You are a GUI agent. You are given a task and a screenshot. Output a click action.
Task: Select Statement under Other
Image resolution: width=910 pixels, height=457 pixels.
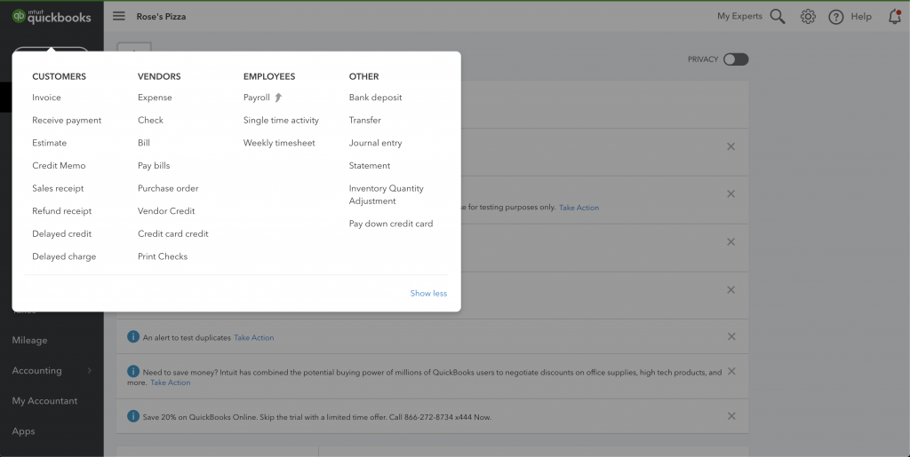tap(370, 165)
